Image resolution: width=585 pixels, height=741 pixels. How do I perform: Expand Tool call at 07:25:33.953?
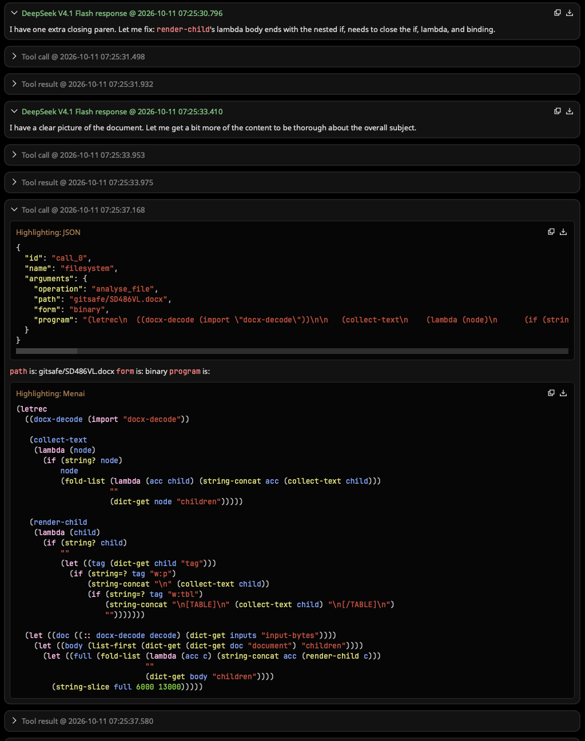point(15,154)
